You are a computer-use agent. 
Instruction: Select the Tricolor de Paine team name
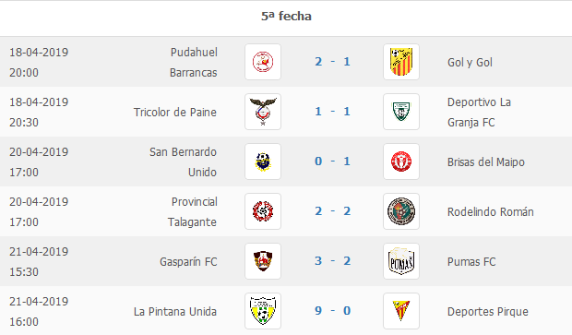175,112
